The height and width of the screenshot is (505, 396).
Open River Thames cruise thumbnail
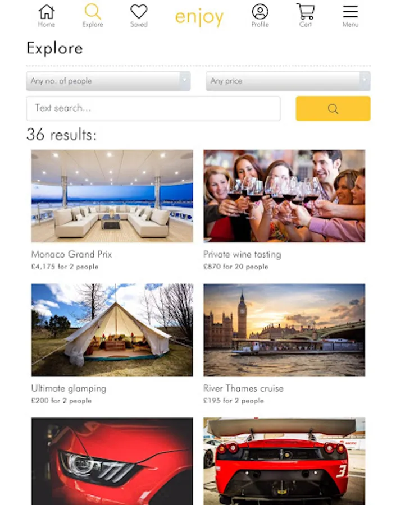[x=284, y=330]
